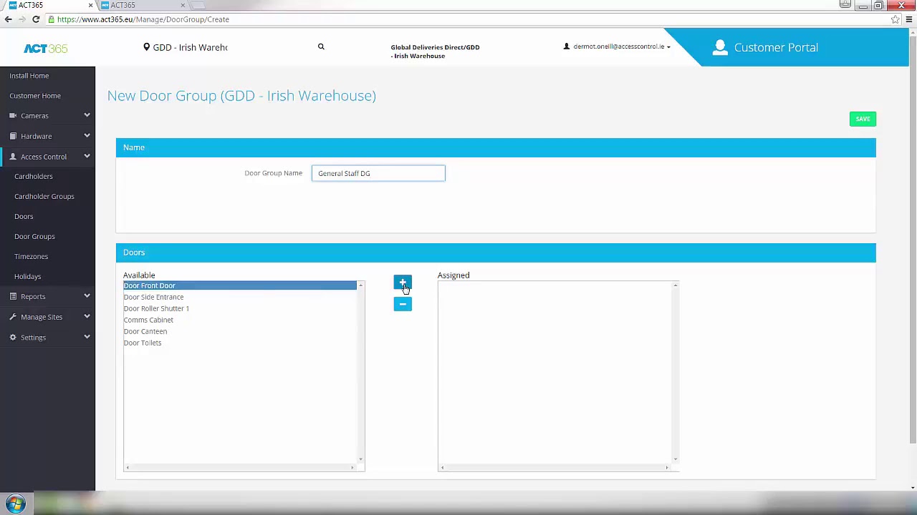Select Door Front Door in Available list
This screenshot has height=515, width=917.
tap(239, 285)
